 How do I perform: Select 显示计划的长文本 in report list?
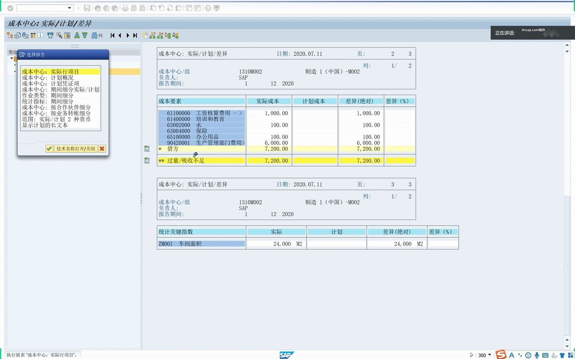click(x=60, y=125)
